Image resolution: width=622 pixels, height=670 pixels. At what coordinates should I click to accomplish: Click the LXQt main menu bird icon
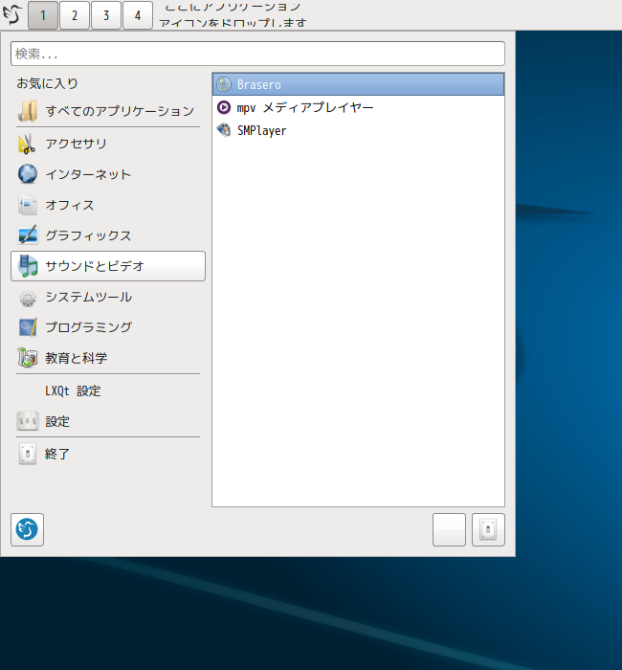(x=11, y=14)
